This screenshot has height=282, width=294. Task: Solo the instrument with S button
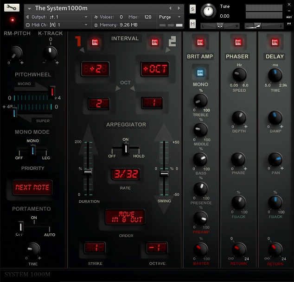(x=192, y=9)
